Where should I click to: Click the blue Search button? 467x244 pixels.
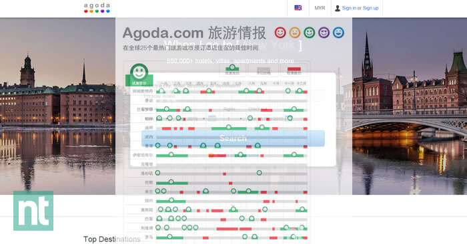click(x=233, y=138)
